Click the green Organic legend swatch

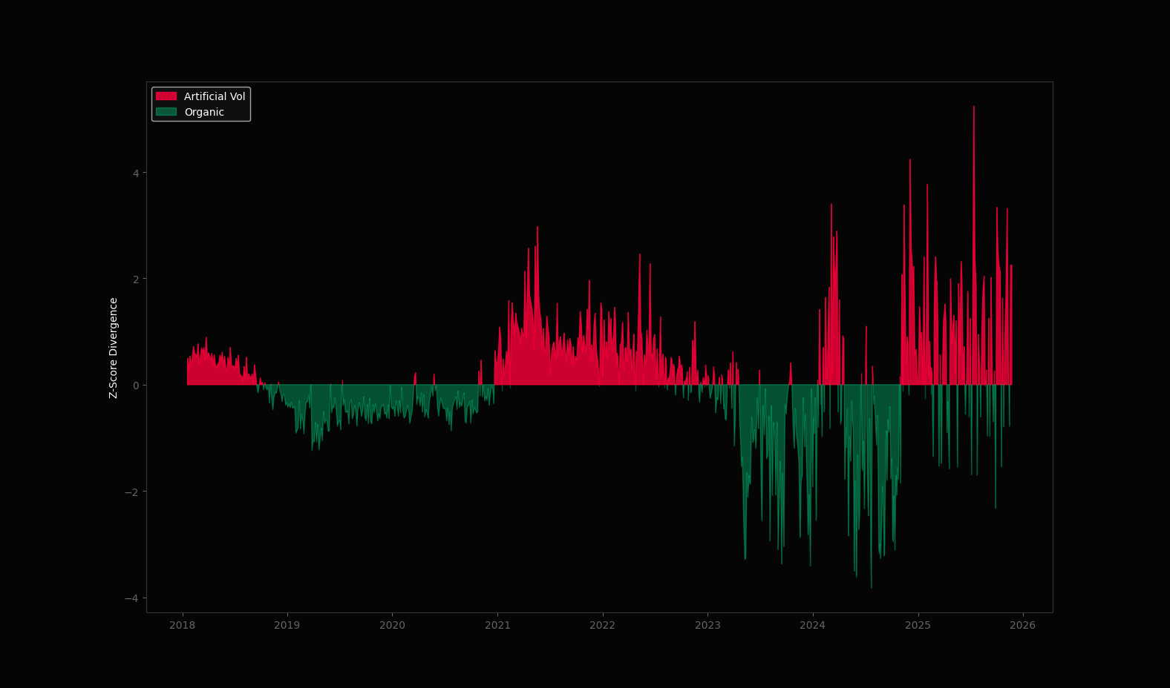tap(166, 112)
